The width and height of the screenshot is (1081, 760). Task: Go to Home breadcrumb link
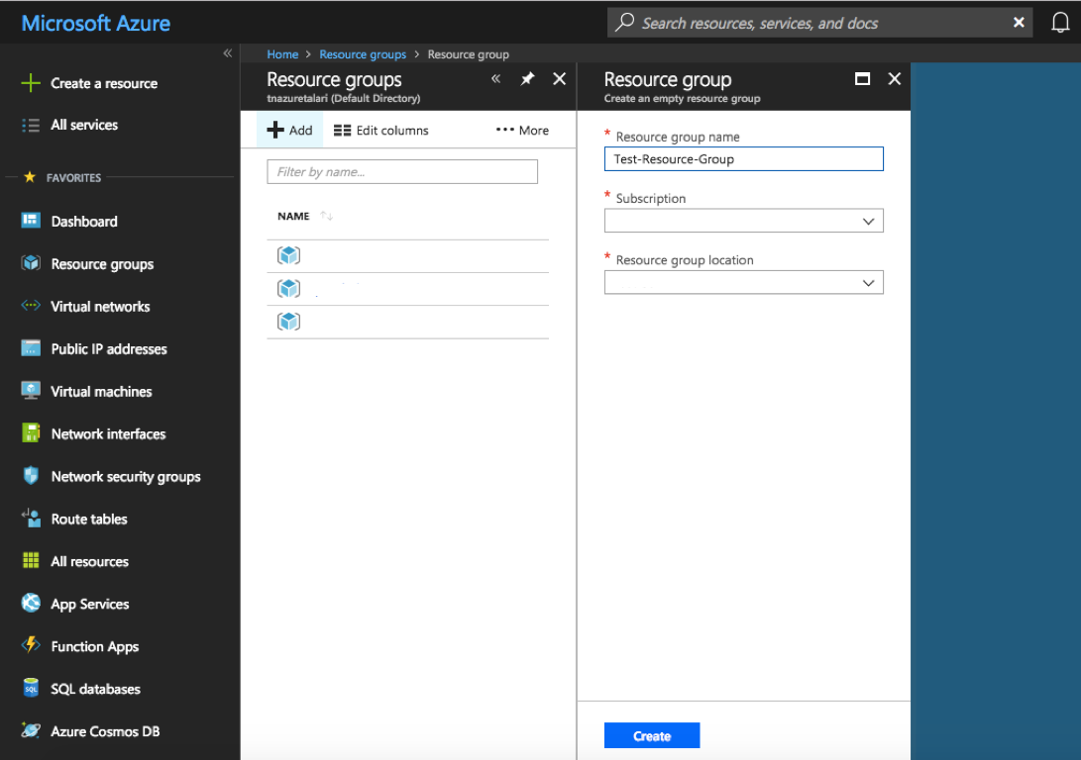282,54
